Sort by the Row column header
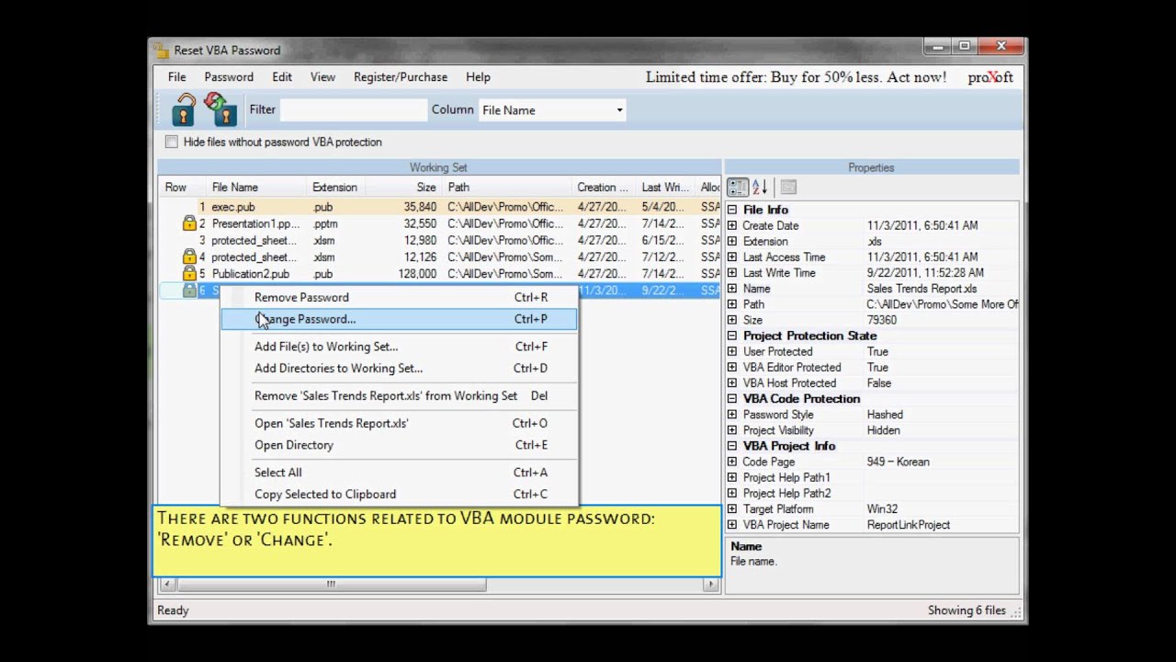The height and width of the screenshot is (662, 1176). click(x=183, y=188)
